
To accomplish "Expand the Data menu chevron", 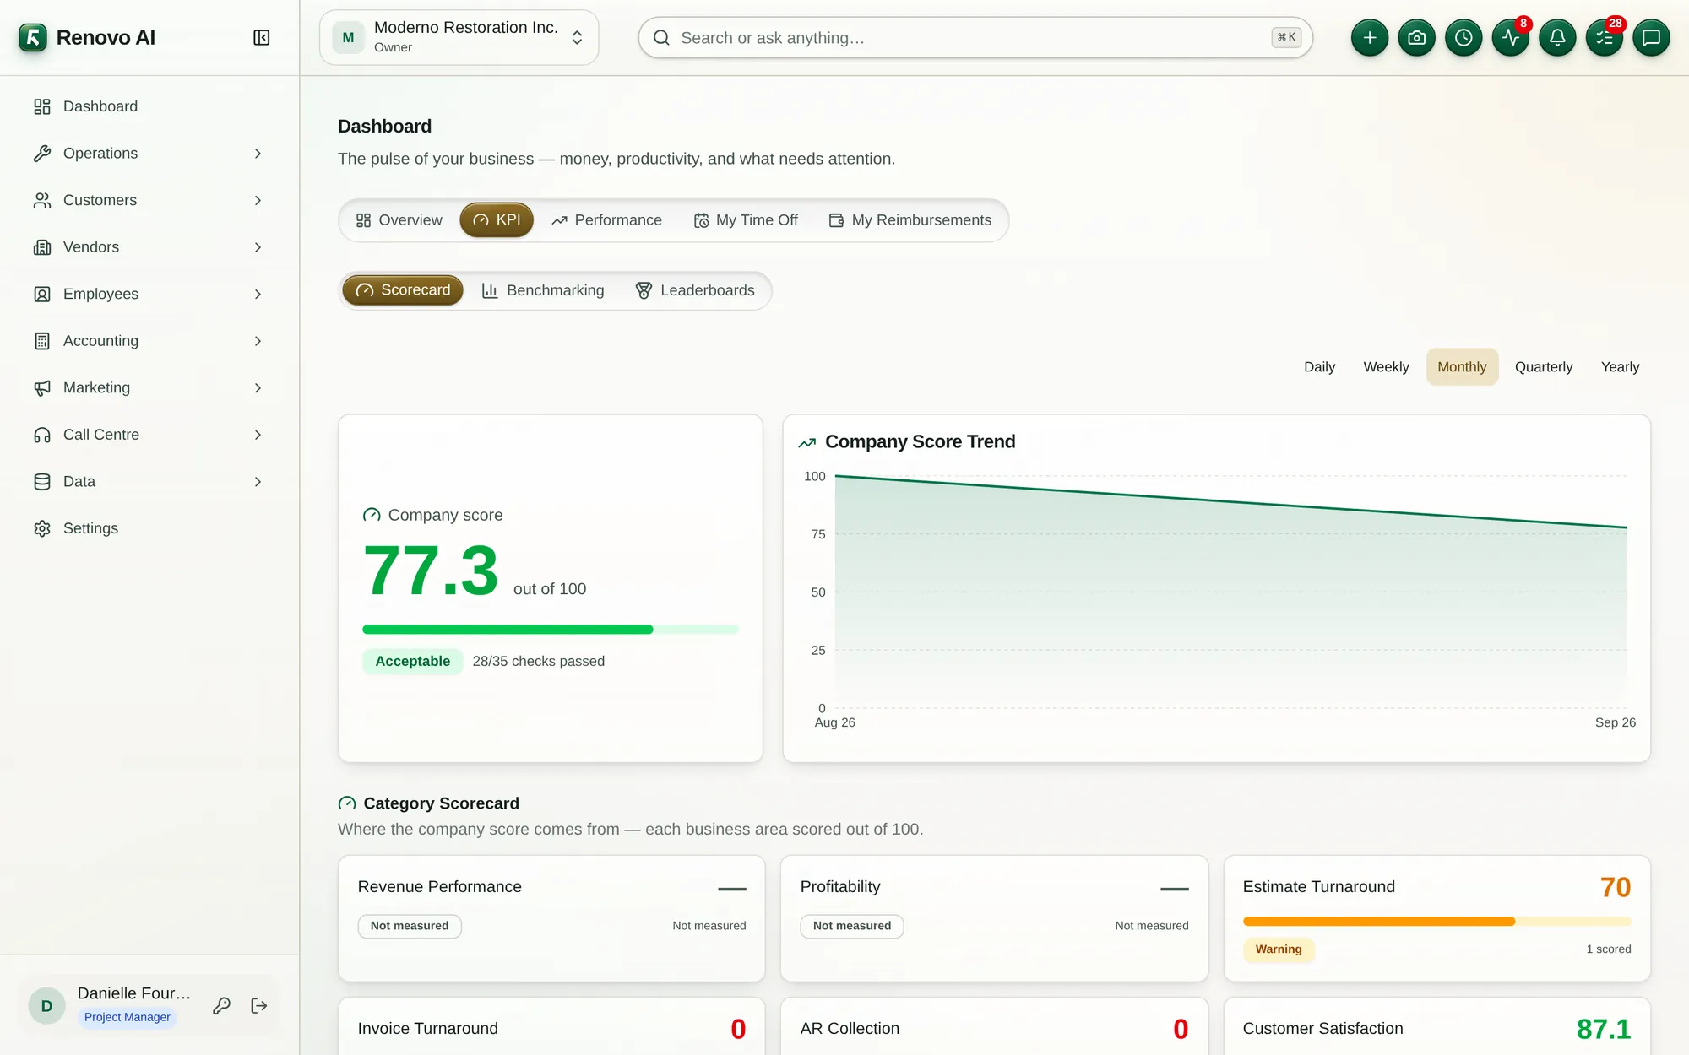I will [x=258, y=482].
